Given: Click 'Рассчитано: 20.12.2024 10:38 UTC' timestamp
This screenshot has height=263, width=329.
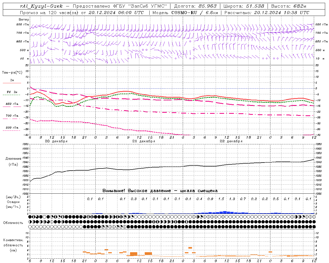Looking at the screenshot, I should click(267, 13).
